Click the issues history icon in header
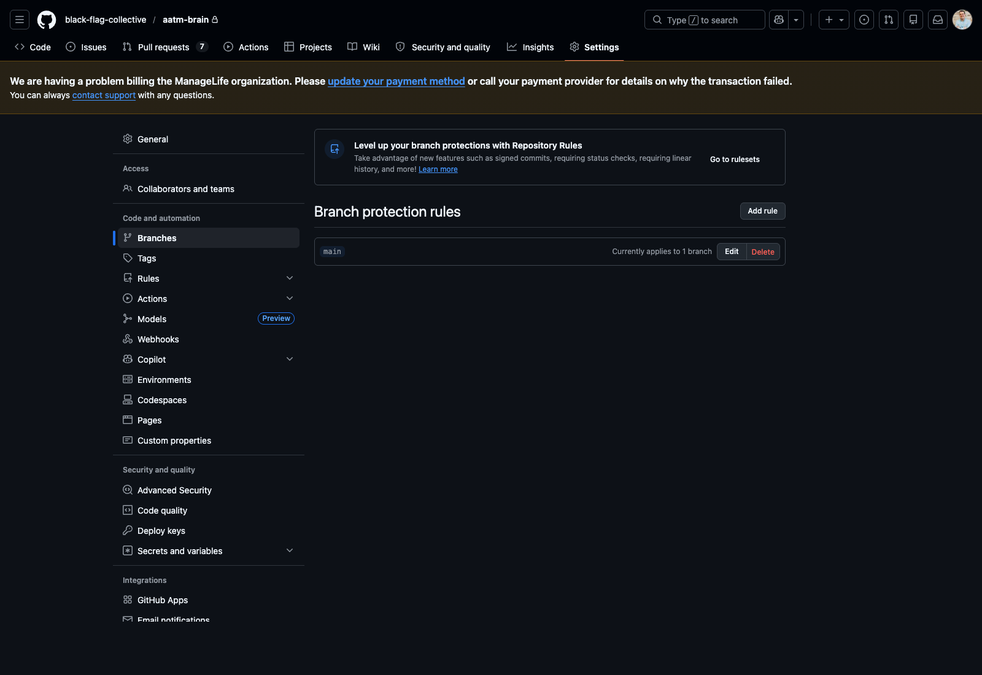The image size is (982, 675). pyautogui.click(x=864, y=19)
